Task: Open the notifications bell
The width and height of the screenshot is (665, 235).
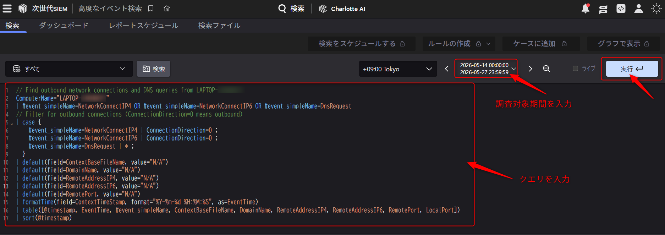Action: [586, 9]
